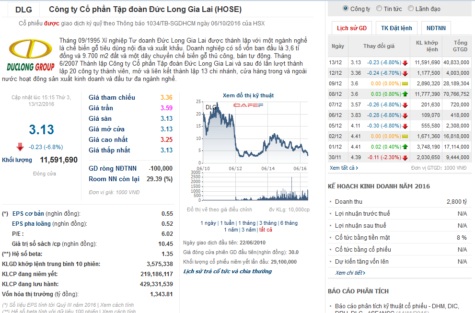The image size is (475, 313).
Task: Click the red down arrow in the 30/11 row
Action: (405, 158)
